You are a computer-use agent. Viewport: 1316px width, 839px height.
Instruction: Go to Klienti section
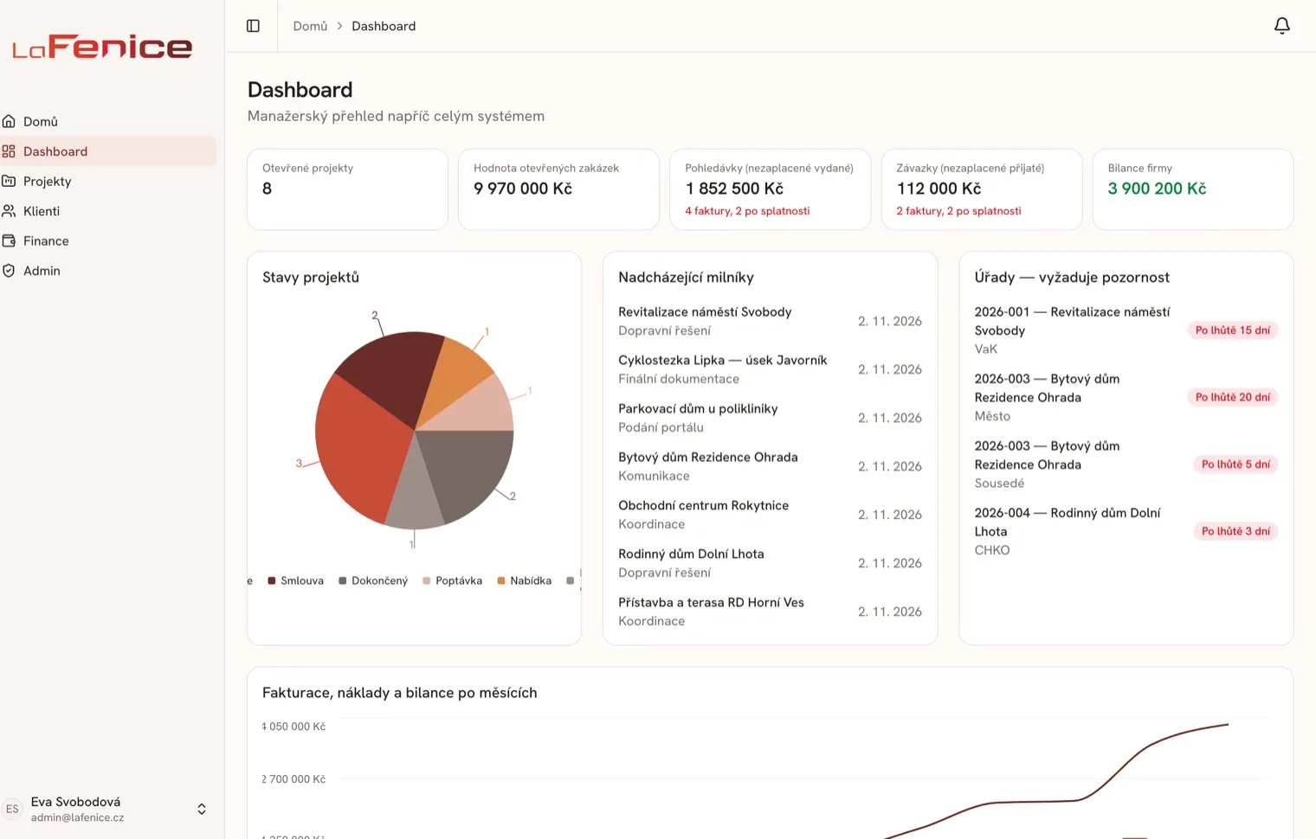(108, 211)
